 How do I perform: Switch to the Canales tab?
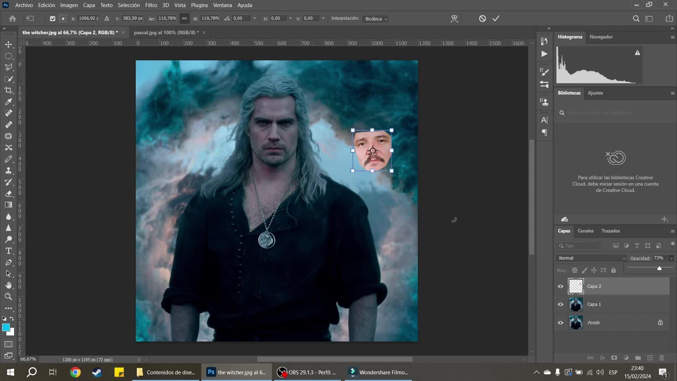pyautogui.click(x=585, y=231)
